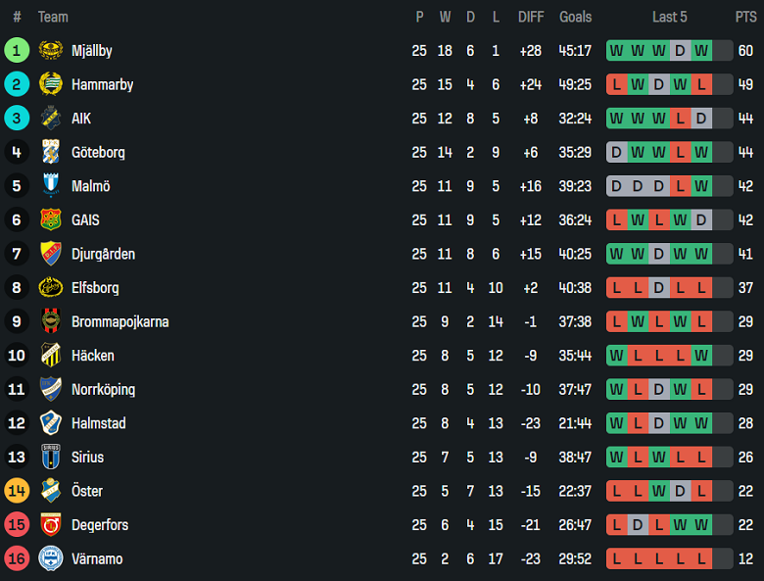Click the Last 5 column header
Viewport: 764px width, 581px height.
(x=669, y=17)
